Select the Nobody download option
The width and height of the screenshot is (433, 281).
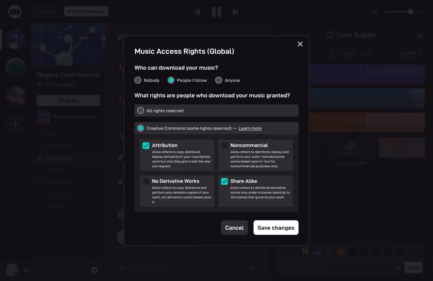[x=138, y=80]
